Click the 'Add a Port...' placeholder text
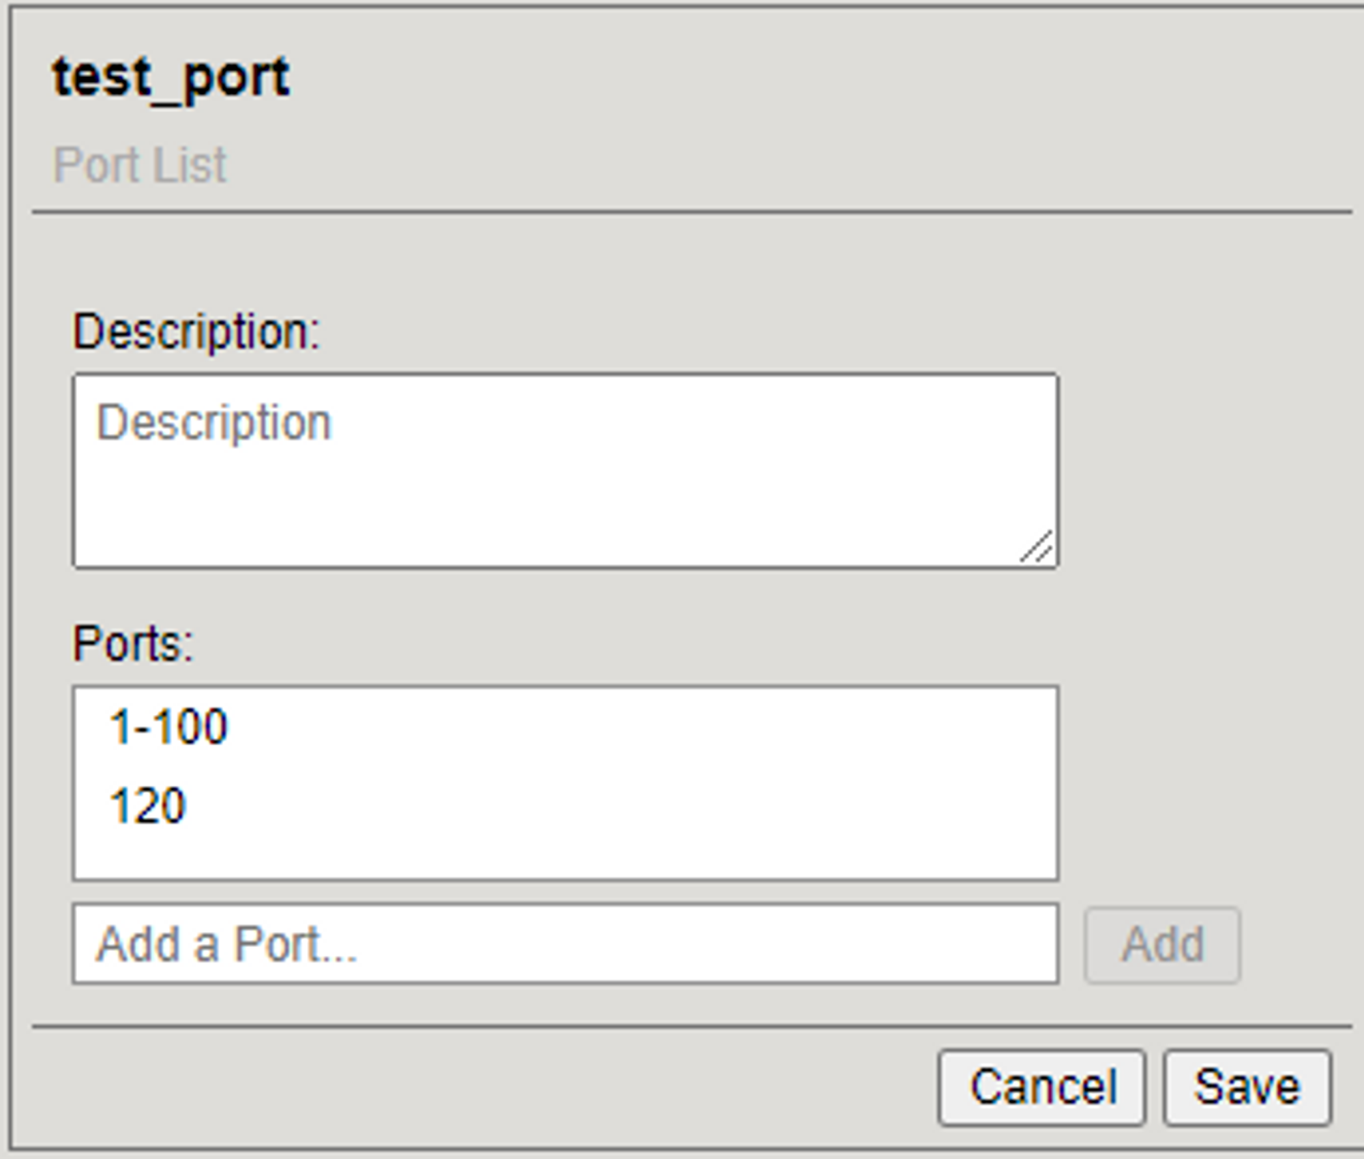The image size is (1364, 1159). click(x=226, y=945)
